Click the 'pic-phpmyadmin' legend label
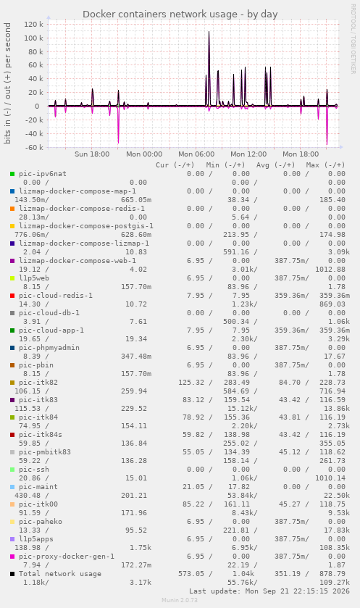Image resolution: width=360 pixels, height=608 pixels. point(49,348)
